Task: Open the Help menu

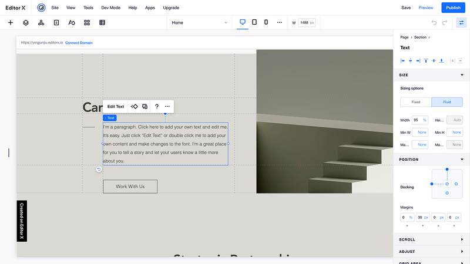Action: (x=133, y=8)
